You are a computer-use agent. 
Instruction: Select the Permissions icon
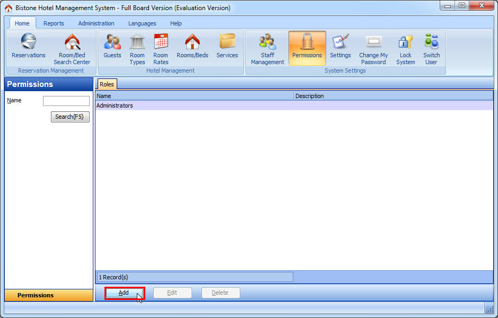coord(307,48)
